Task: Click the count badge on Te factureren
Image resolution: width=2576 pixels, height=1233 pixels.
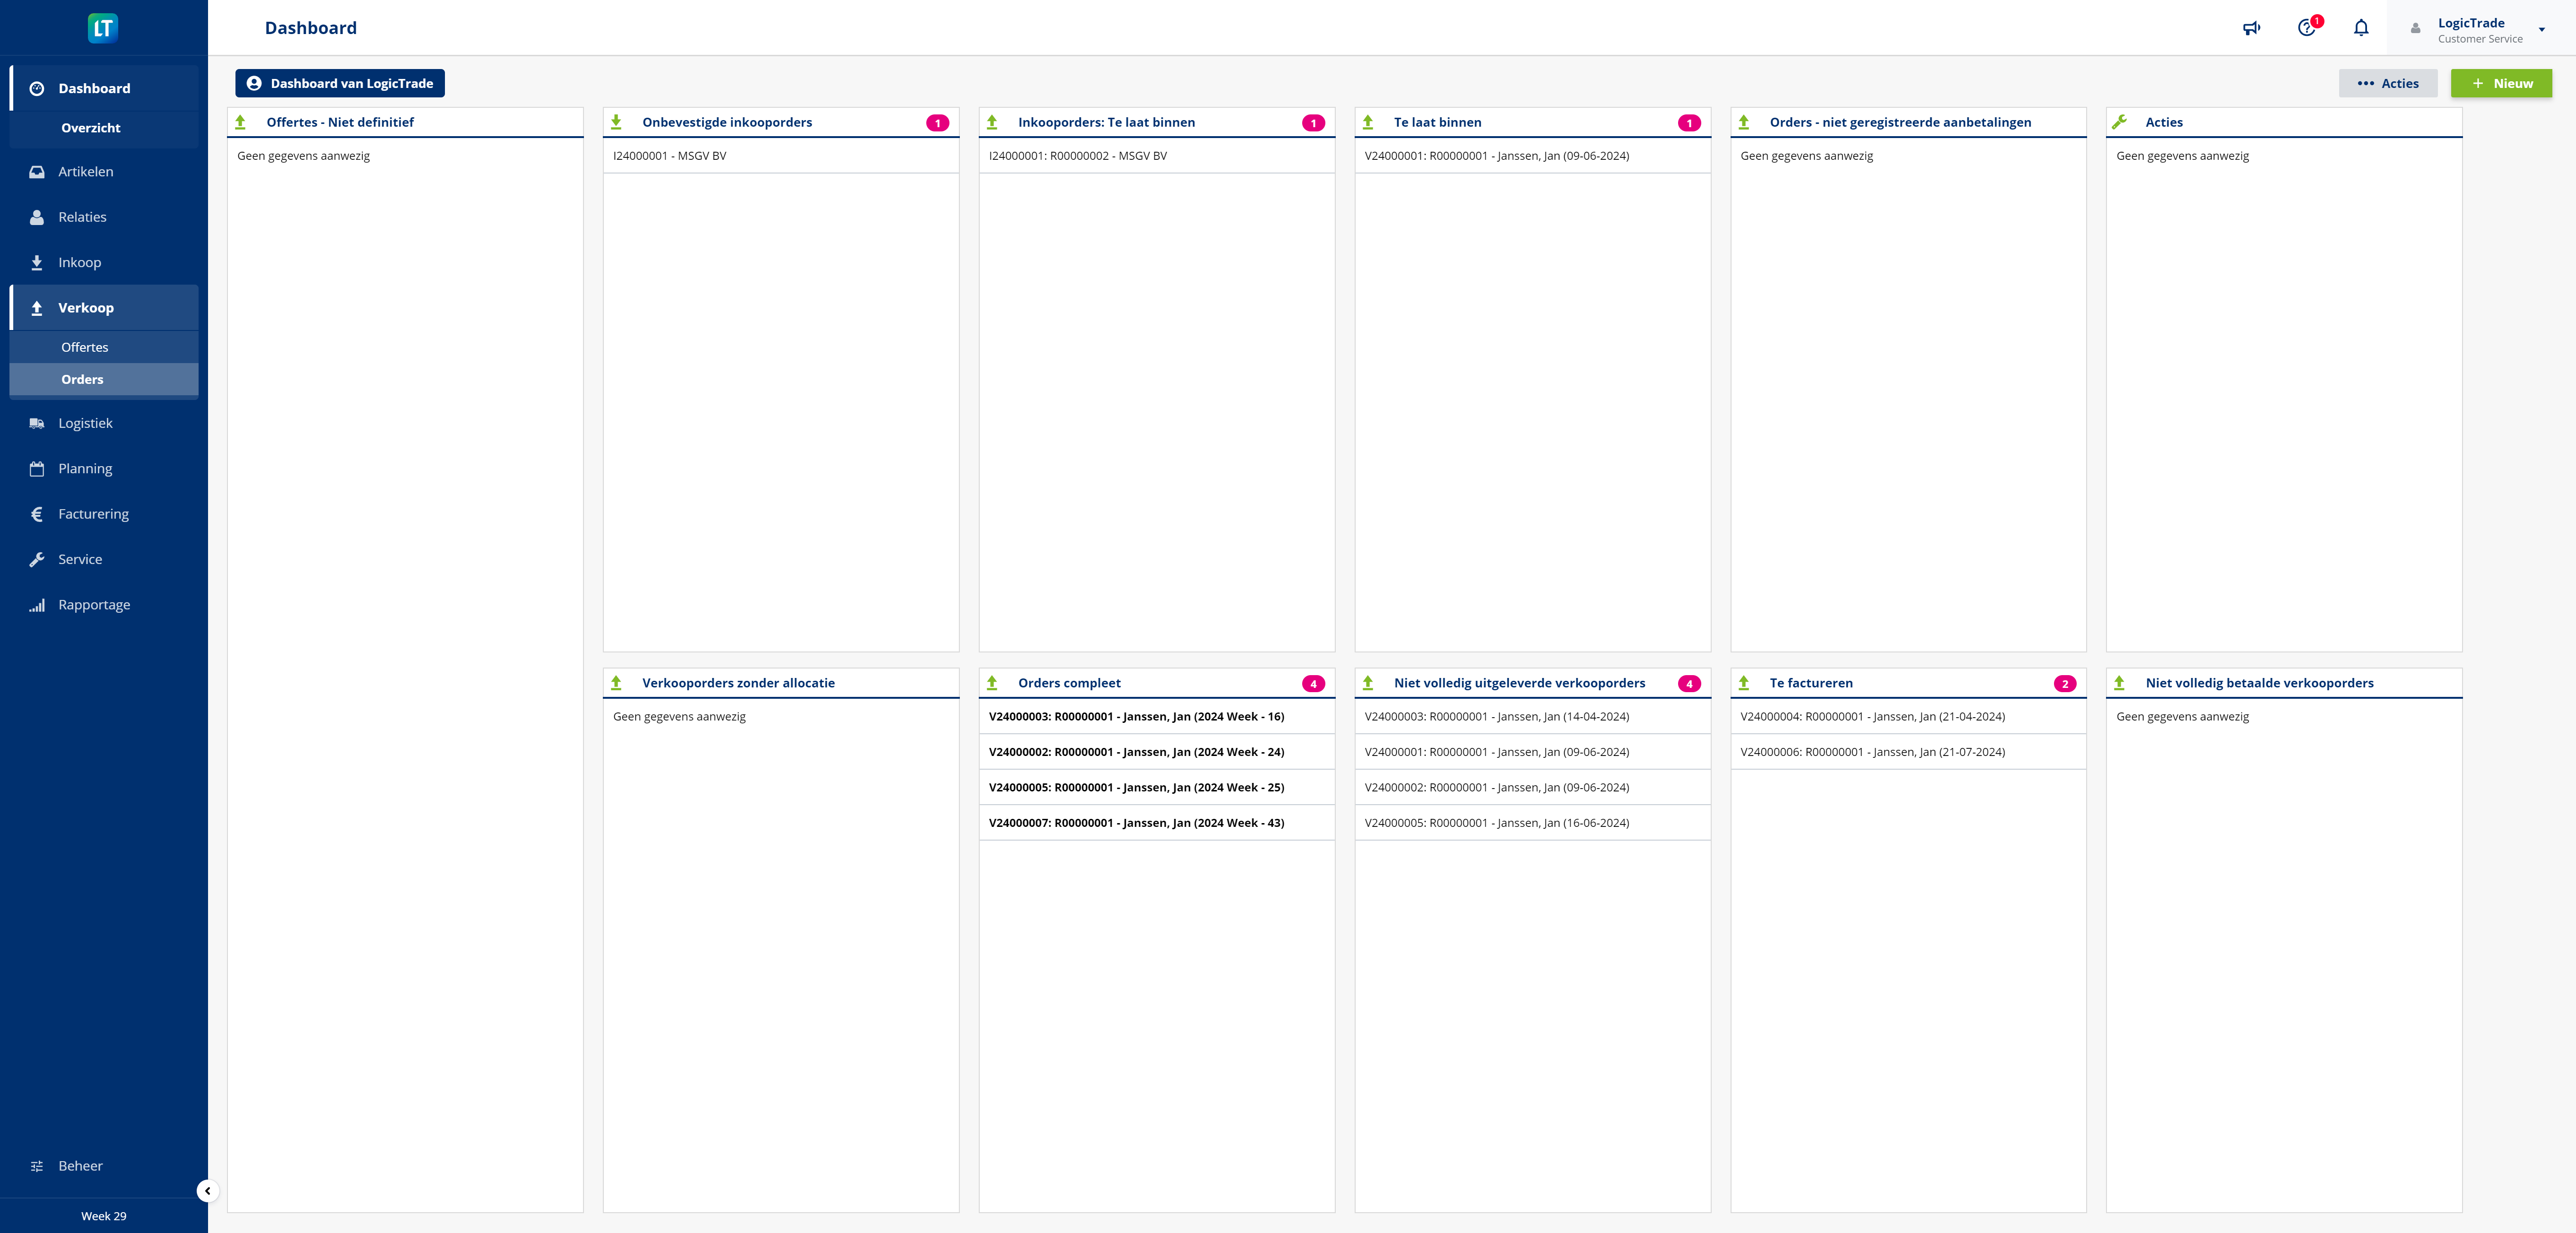Action: 2065,684
